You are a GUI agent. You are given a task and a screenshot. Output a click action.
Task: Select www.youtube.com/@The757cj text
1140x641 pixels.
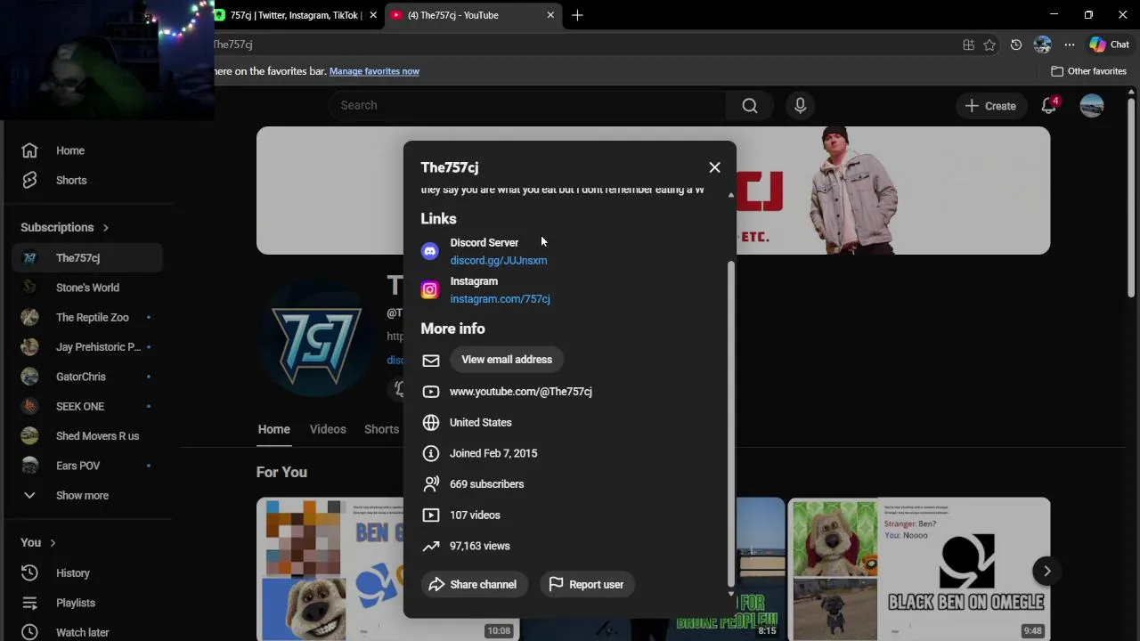coord(521,392)
